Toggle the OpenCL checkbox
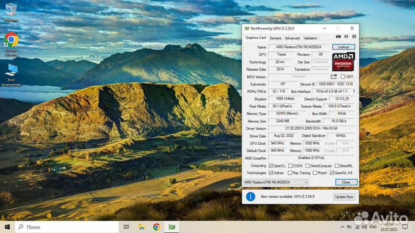 click(x=271, y=166)
